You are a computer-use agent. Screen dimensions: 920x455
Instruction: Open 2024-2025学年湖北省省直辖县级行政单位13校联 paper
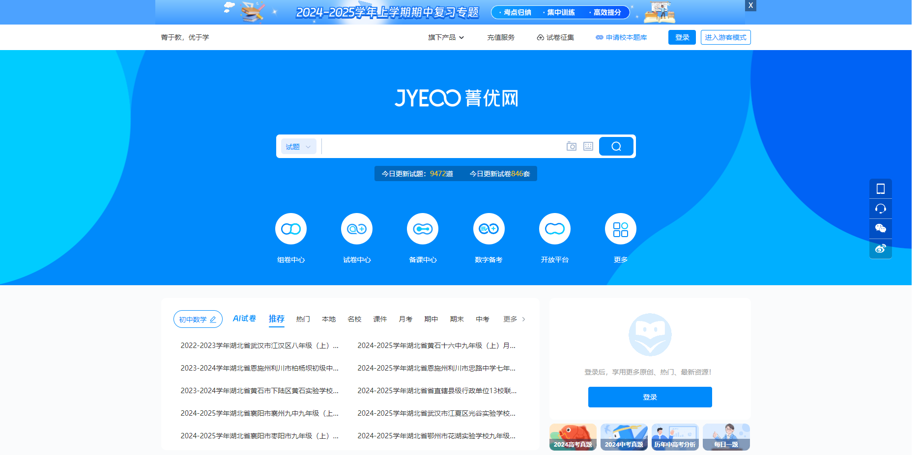tap(437, 391)
